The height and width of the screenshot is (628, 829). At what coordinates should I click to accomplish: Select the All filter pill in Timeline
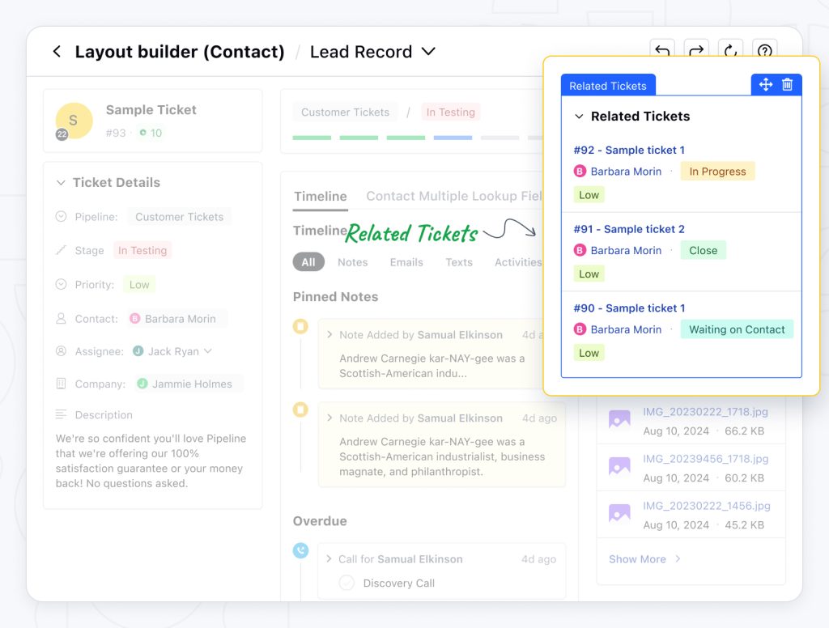click(308, 262)
